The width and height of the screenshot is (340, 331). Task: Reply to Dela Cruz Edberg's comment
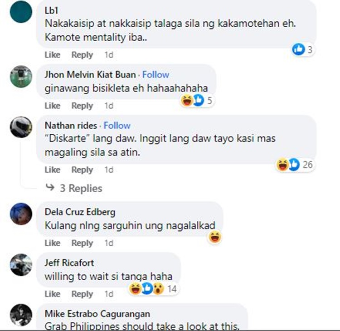point(82,243)
